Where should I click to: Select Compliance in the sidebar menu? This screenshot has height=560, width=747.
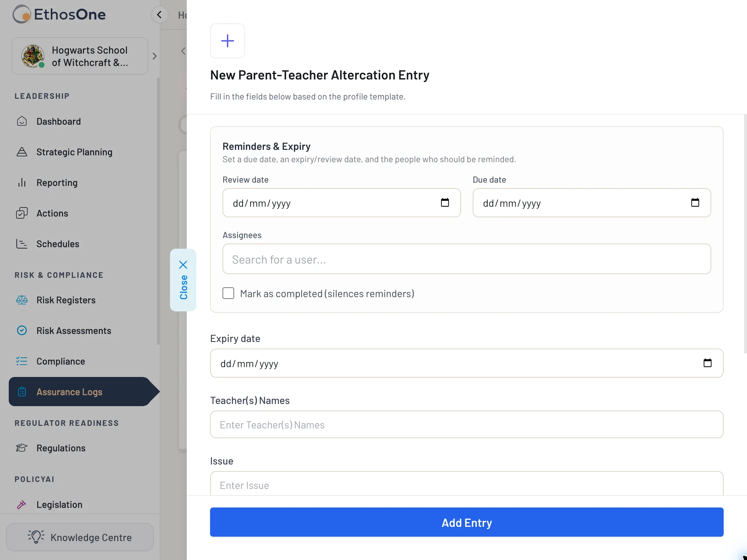pos(61,361)
